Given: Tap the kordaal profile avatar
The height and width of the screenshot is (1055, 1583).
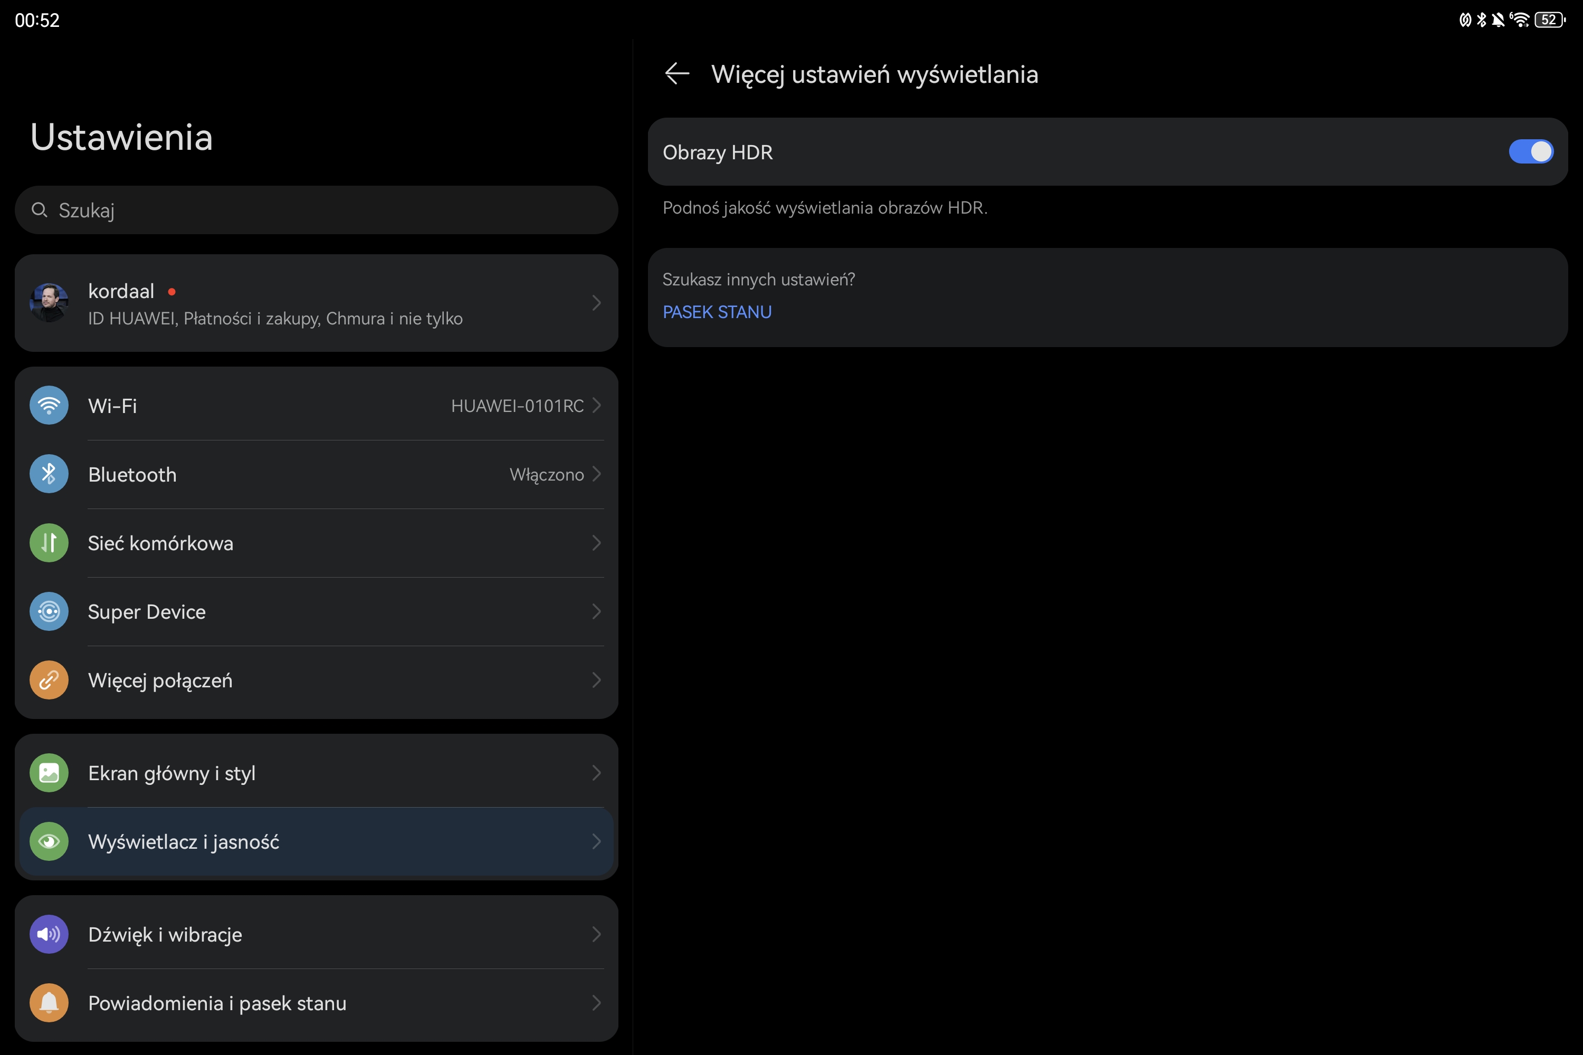Looking at the screenshot, I should tap(49, 303).
